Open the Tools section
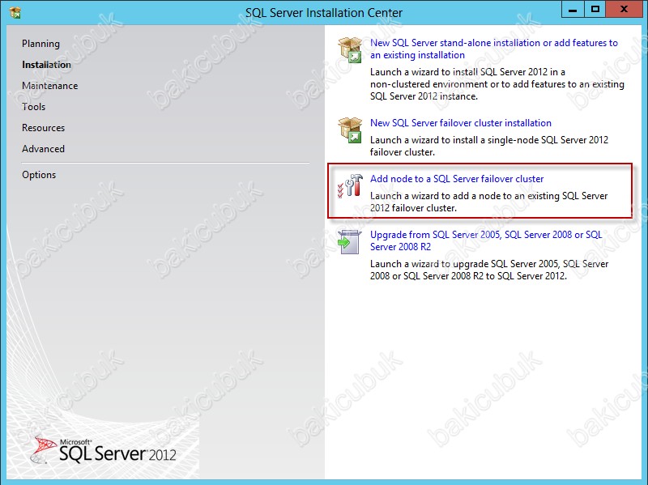 (x=33, y=107)
